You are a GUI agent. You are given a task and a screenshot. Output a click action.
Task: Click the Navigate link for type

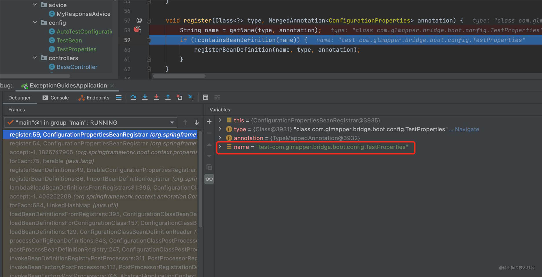click(x=467, y=129)
